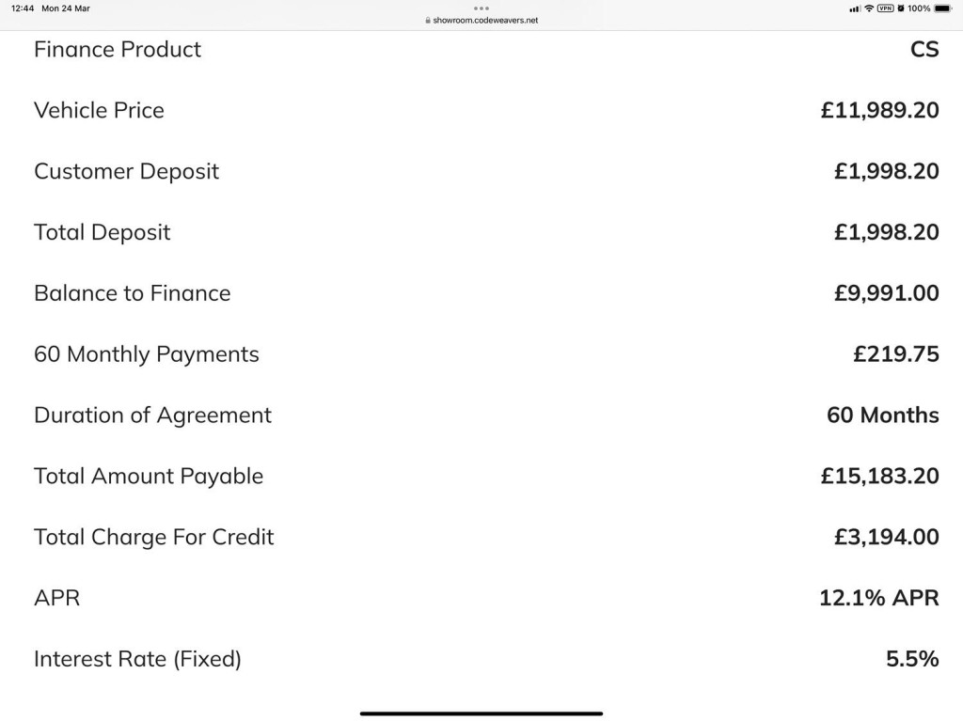
Task: Tap the battery icon
Action: click(942, 8)
